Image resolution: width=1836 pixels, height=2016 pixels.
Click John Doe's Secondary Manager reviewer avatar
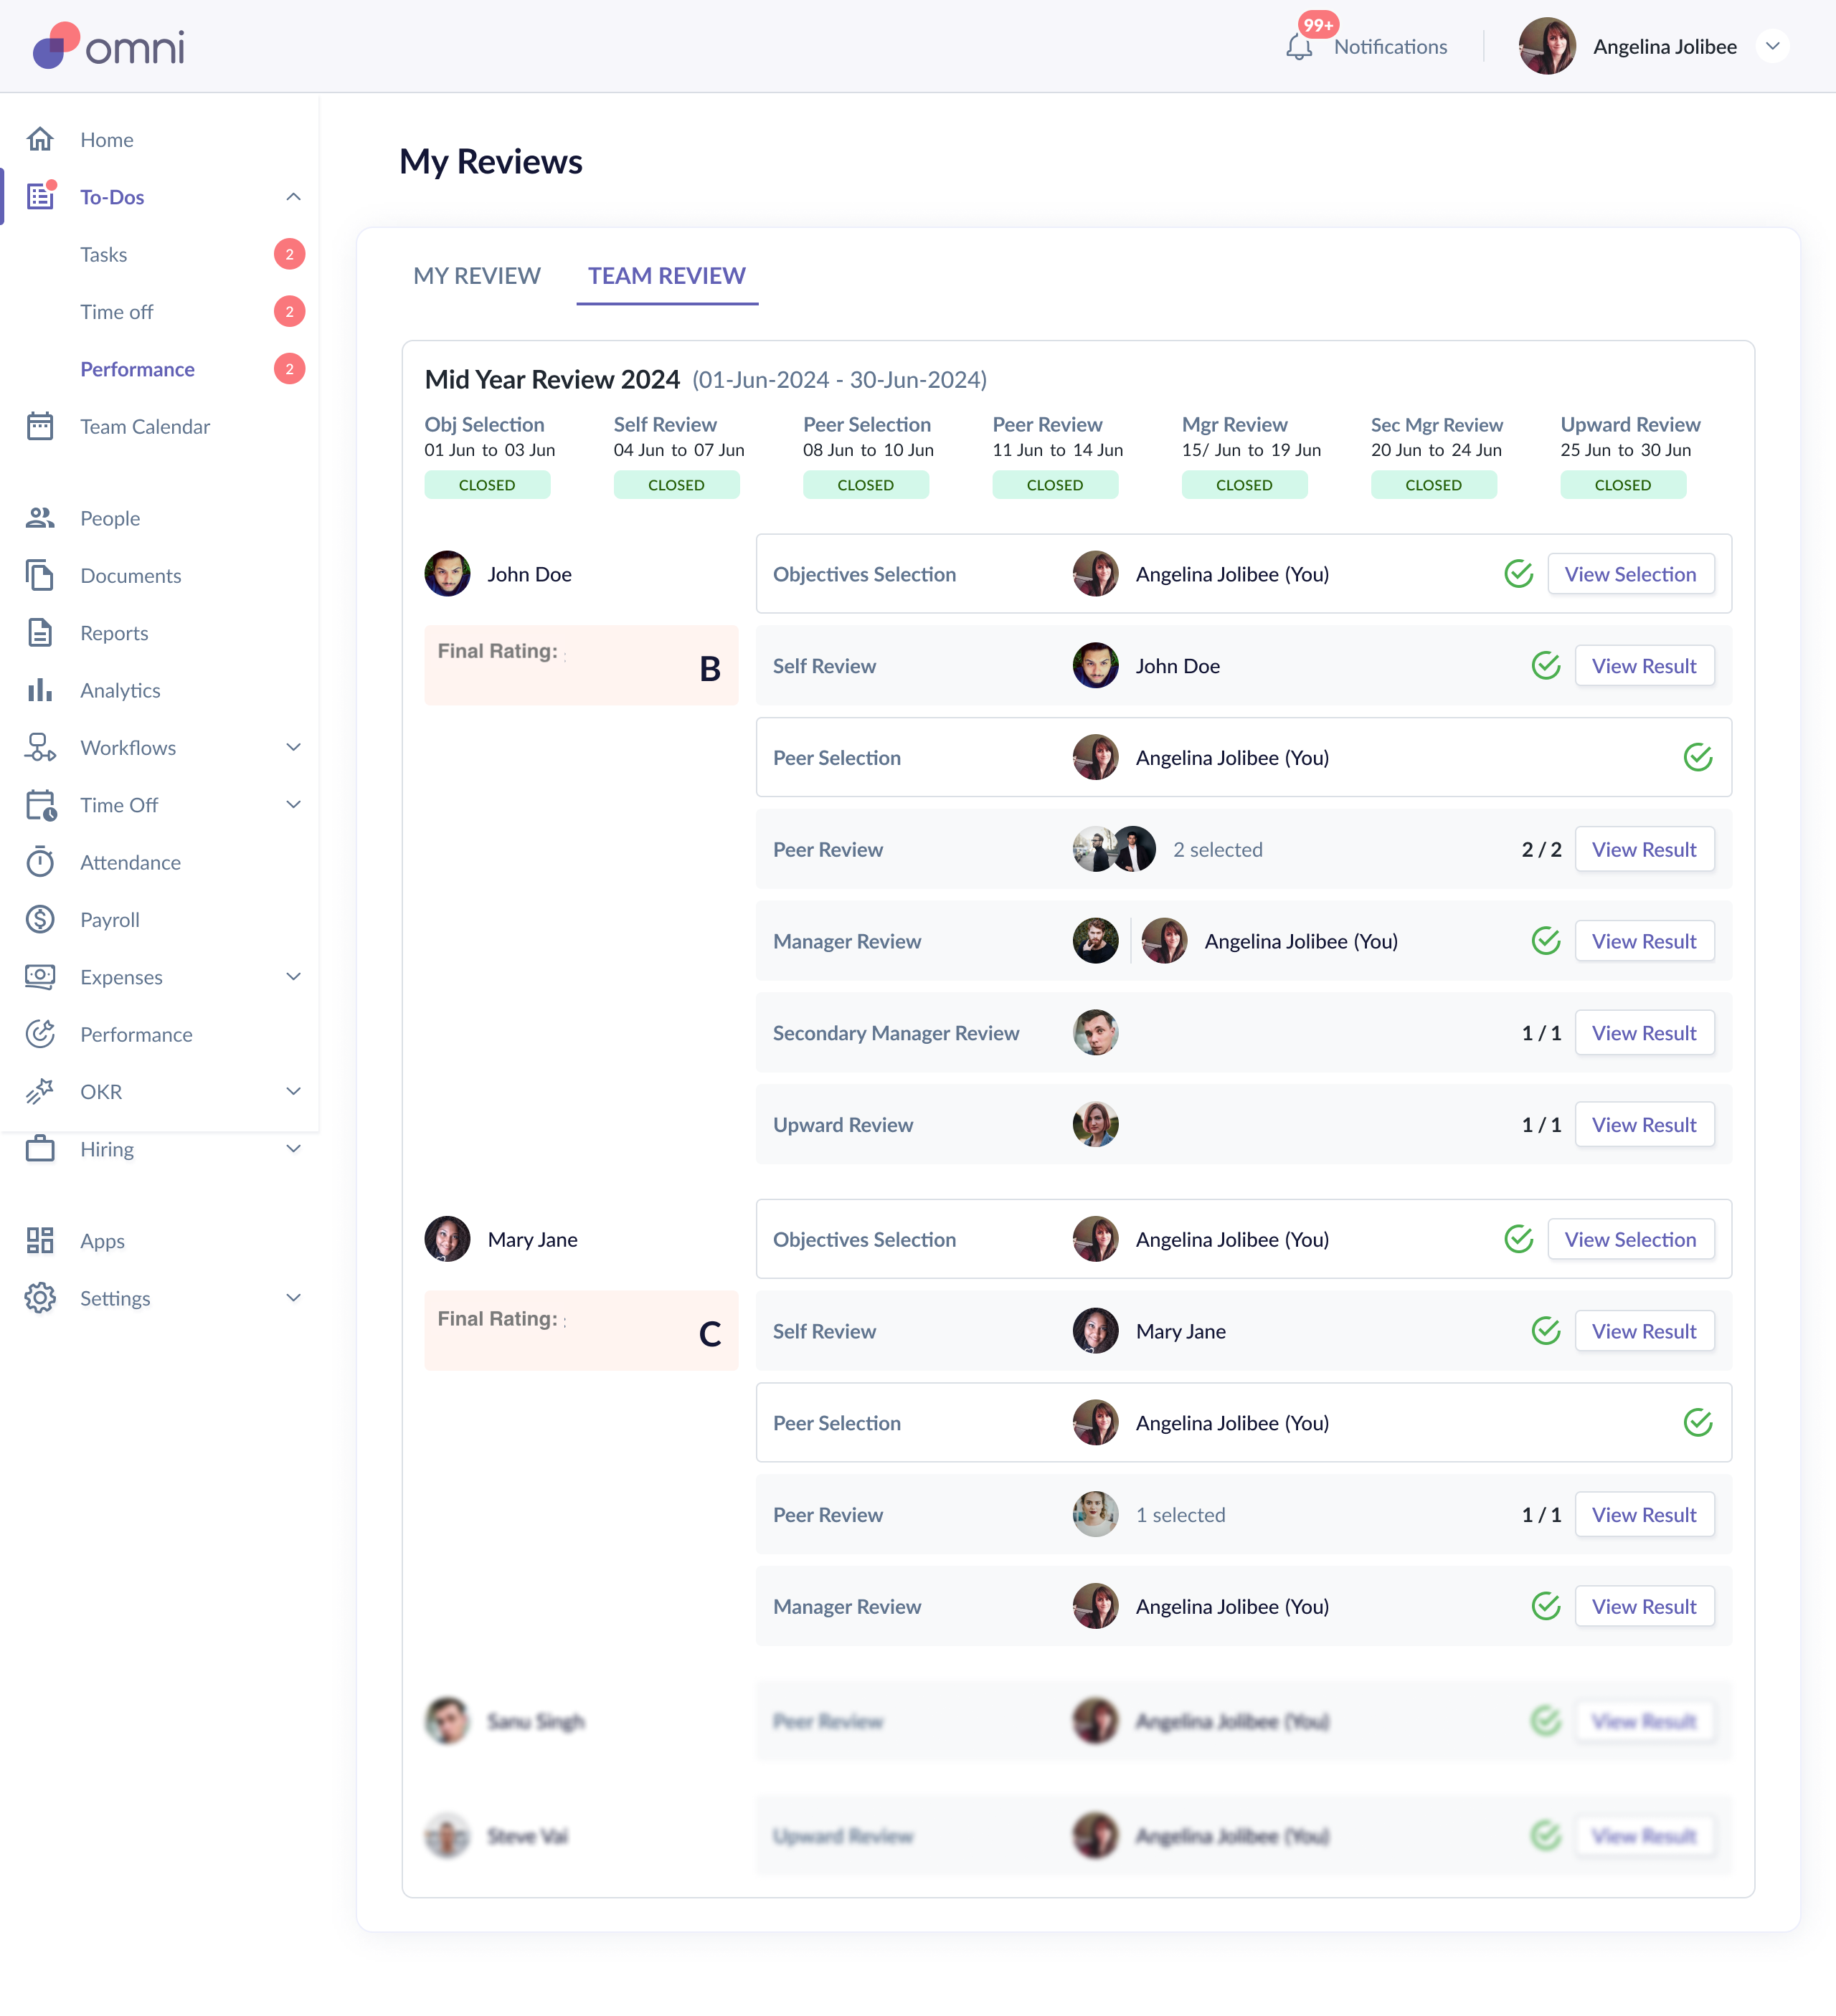(1094, 1032)
